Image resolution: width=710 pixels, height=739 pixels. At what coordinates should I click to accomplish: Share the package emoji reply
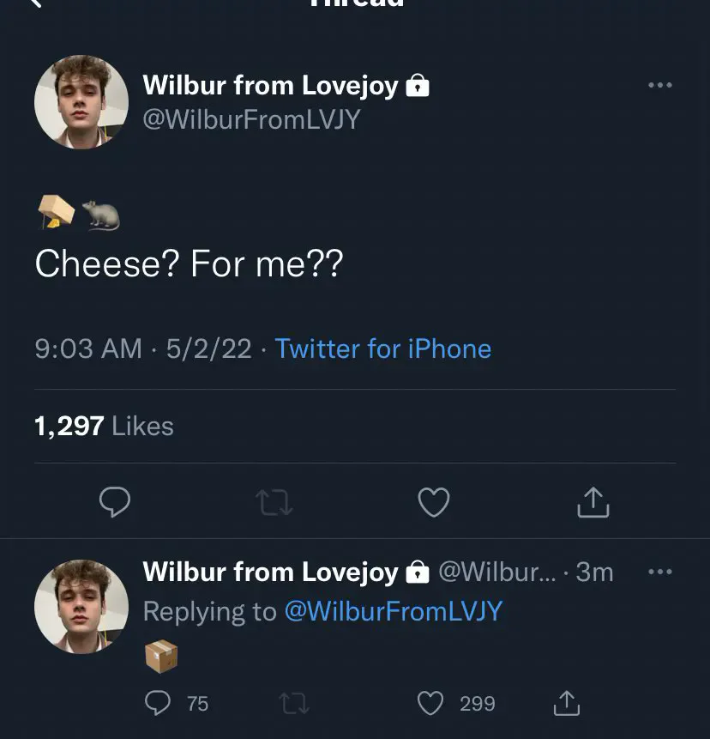coord(566,704)
